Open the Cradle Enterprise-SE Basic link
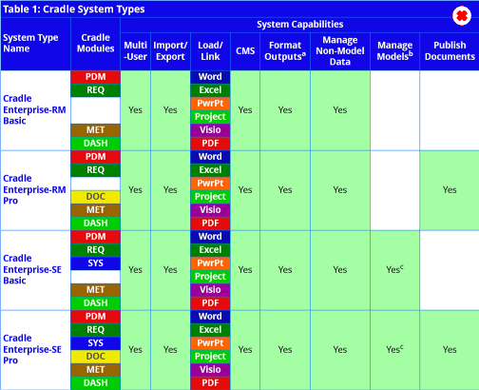479x390 pixels. (x=32, y=269)
